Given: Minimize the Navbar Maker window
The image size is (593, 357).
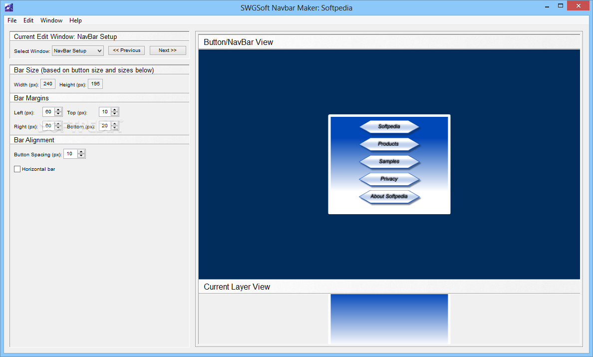Looking at the screenshot, I should pyautogui.click(x=547, y=6).
